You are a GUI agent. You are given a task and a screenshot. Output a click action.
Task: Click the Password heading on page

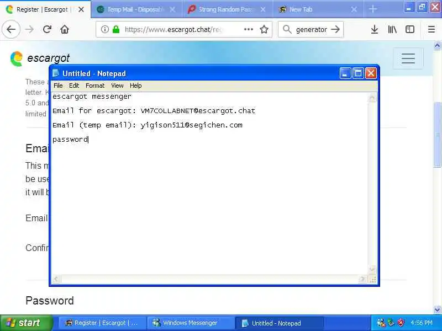(x=50, y=301)
